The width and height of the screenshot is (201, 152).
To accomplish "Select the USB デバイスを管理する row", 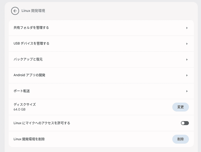I will 101,44.
